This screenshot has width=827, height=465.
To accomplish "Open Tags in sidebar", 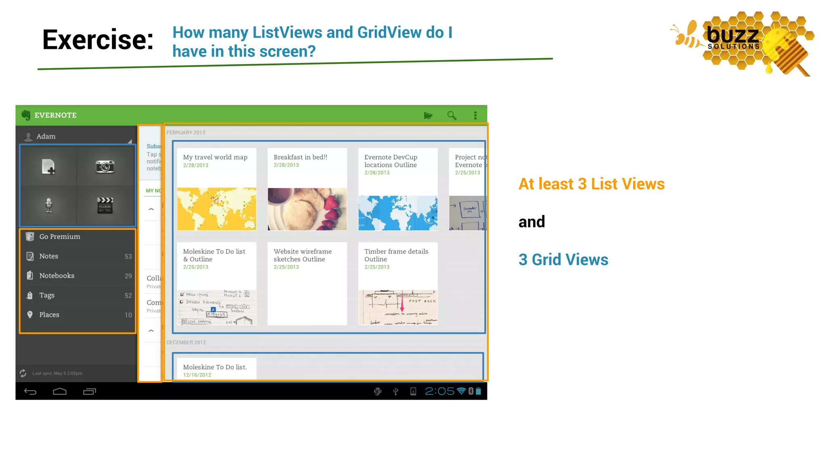I will point(78,295).
